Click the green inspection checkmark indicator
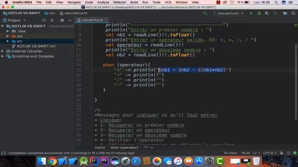The height and width of the screenshot is (167, 298). pos(296,25)
